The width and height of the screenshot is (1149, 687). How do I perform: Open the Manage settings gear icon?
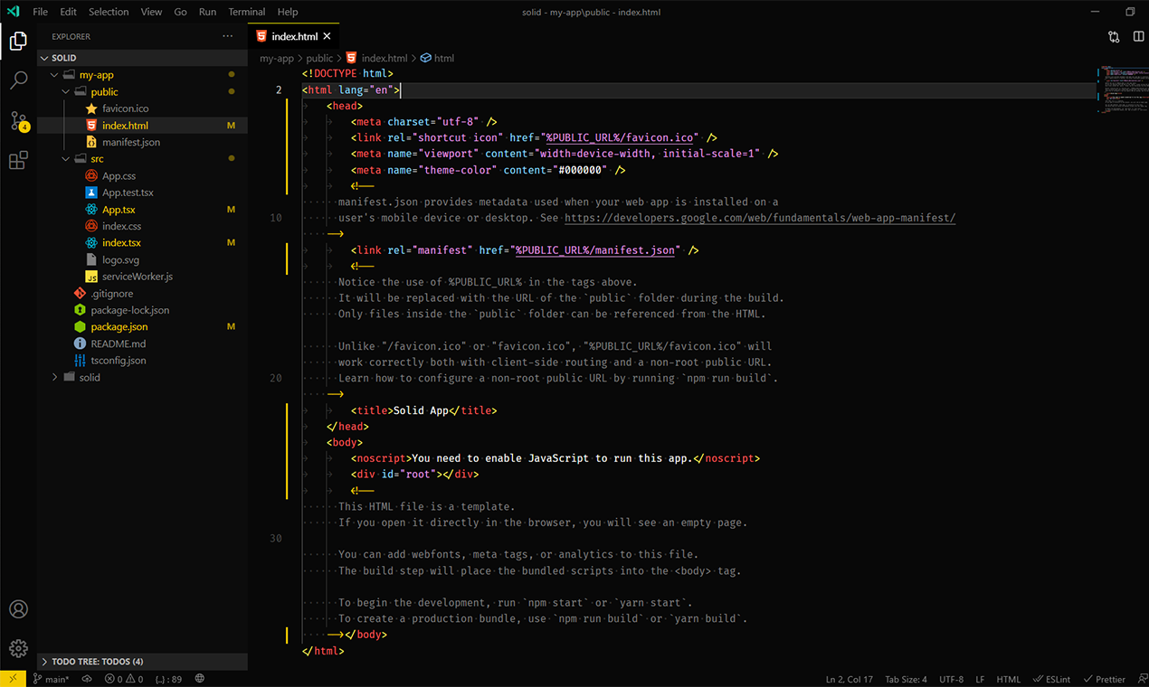tap(18, 648)
